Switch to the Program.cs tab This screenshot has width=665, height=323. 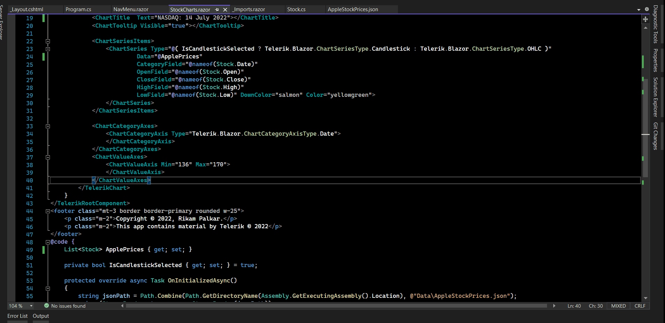coord(78,9)
